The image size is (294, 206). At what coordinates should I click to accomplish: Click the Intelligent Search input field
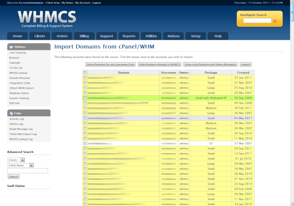click(x=257, y=21)
